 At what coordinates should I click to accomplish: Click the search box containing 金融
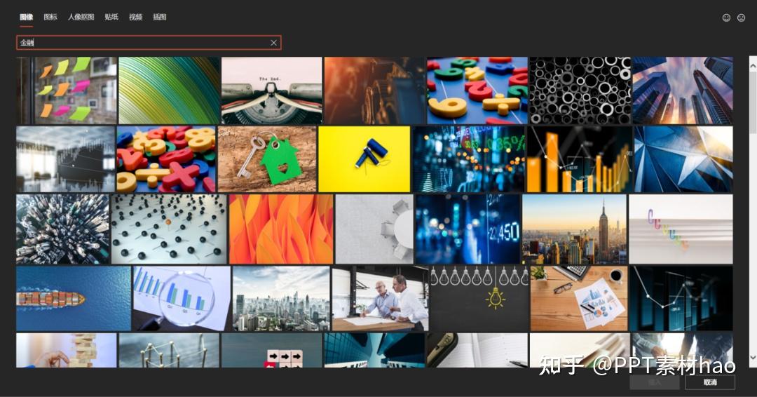tap(149, 43)
